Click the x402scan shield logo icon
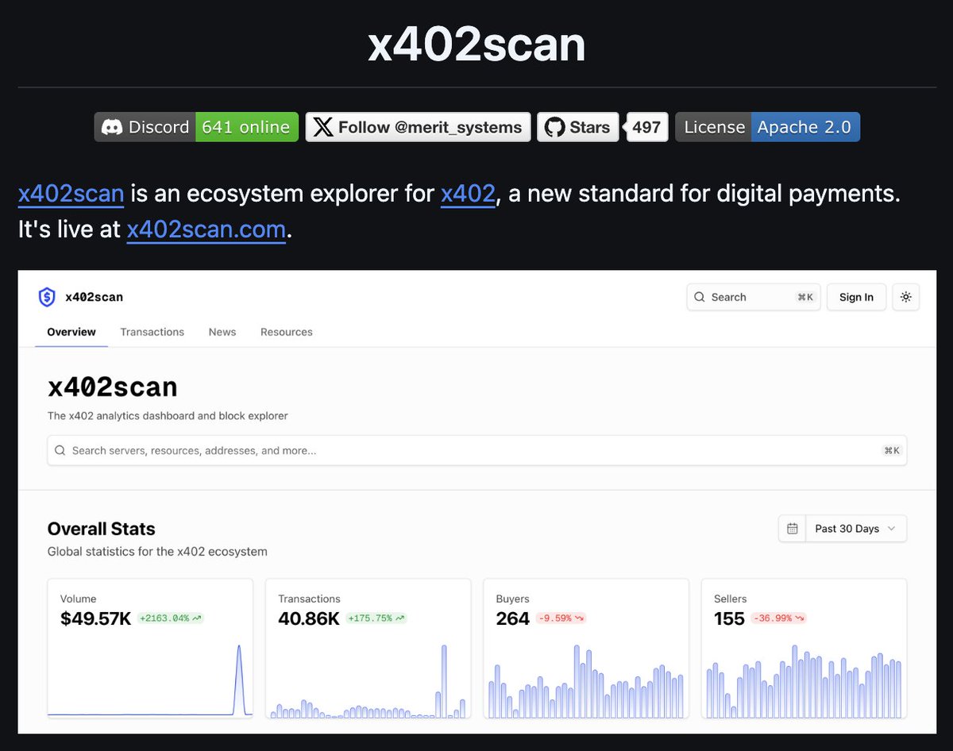The height and width of the screenshot is (751, 953). [47, 297]
